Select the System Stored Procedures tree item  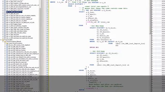[15, 43]
